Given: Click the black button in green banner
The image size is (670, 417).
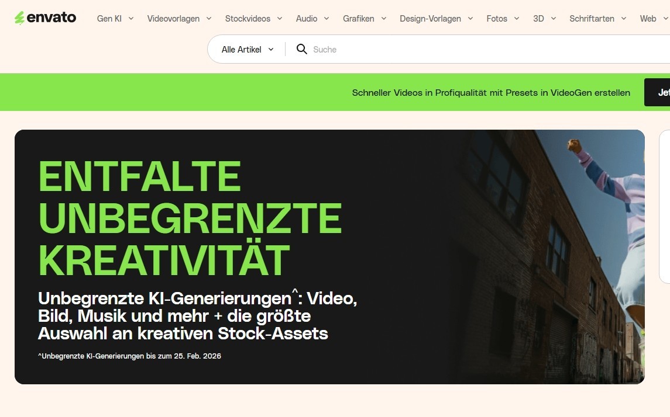Looking at the screenshot, I should tap(658, 92).
